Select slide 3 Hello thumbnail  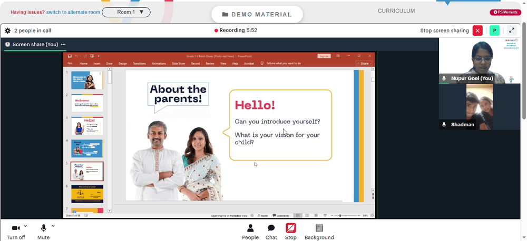(x=87, y=126)
